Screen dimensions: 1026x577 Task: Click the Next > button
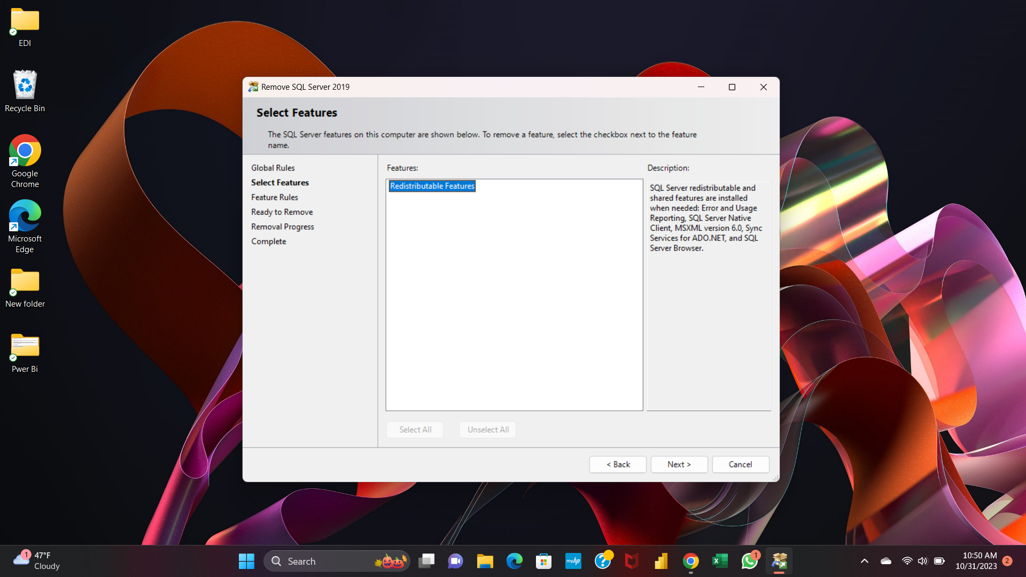[679, 464]
